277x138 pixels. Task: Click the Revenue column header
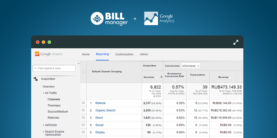[x=223, y=77]
